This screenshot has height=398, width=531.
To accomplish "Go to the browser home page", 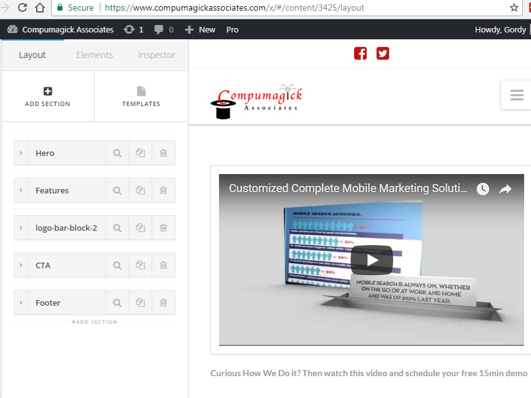I will (x=40, y=7).
